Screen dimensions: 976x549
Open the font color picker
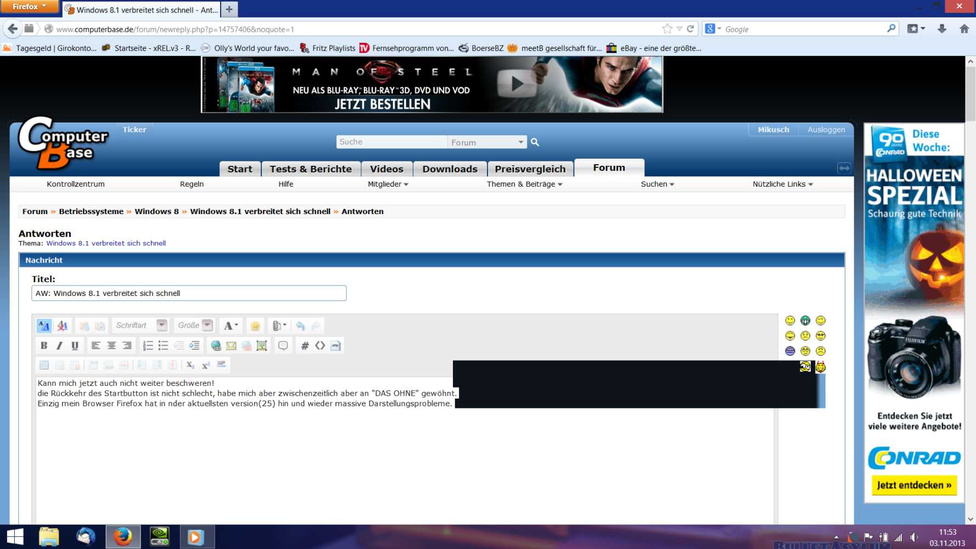(x=231, y=326)
